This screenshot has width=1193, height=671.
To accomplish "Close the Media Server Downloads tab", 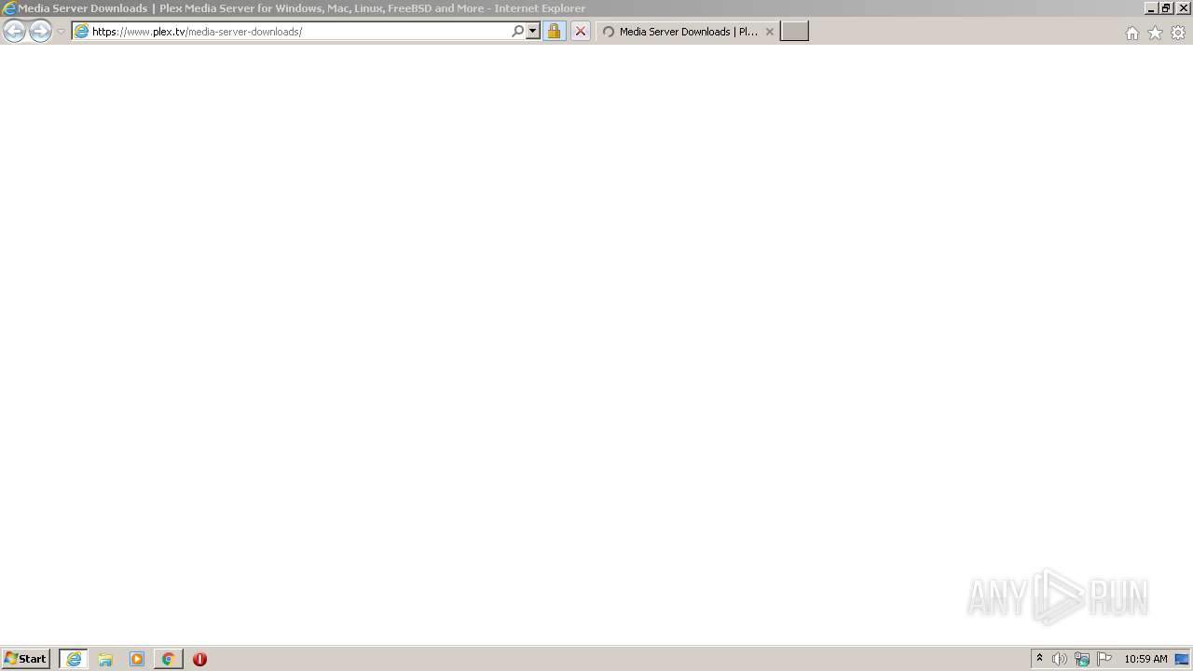I will pos(769,32).
